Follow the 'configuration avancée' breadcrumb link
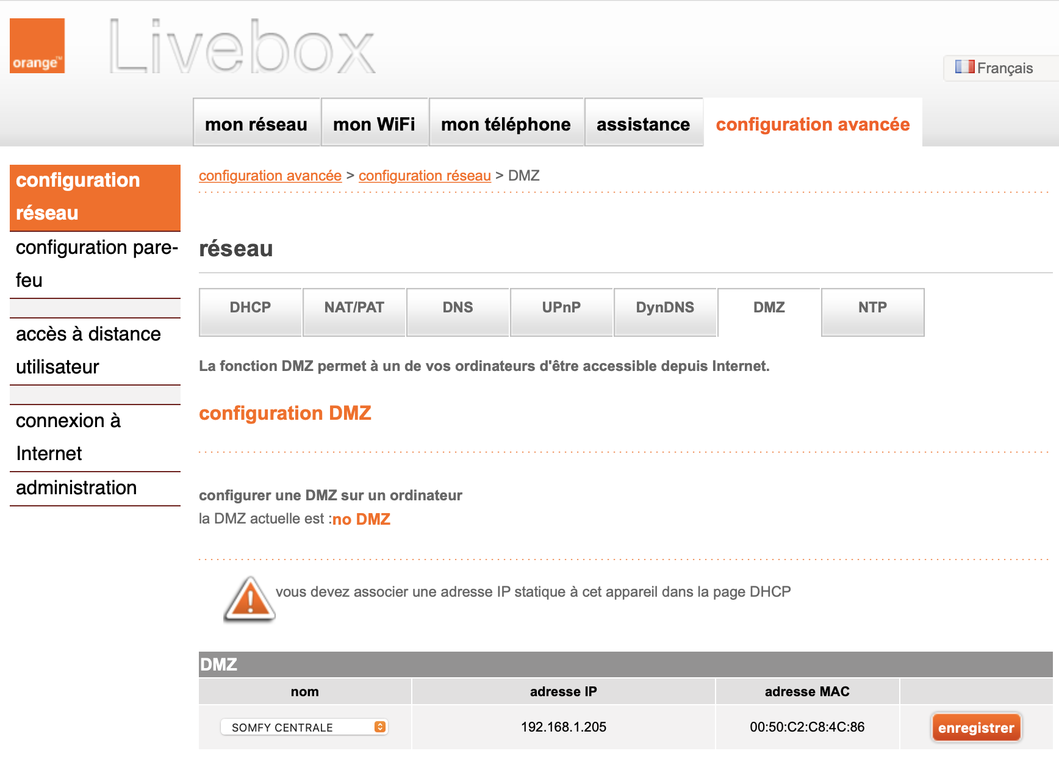The height and width of the screenshot is (770, 1059). click(x=270, y=176)
